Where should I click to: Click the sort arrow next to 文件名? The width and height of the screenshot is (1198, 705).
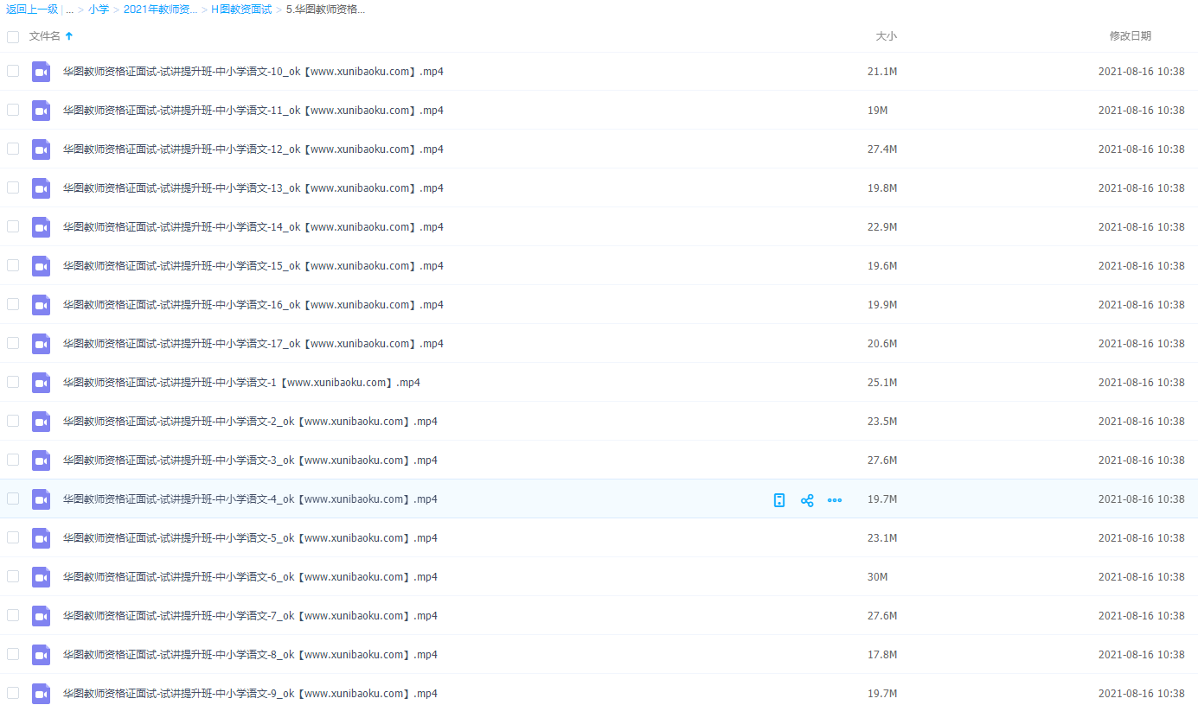(69, 36)
